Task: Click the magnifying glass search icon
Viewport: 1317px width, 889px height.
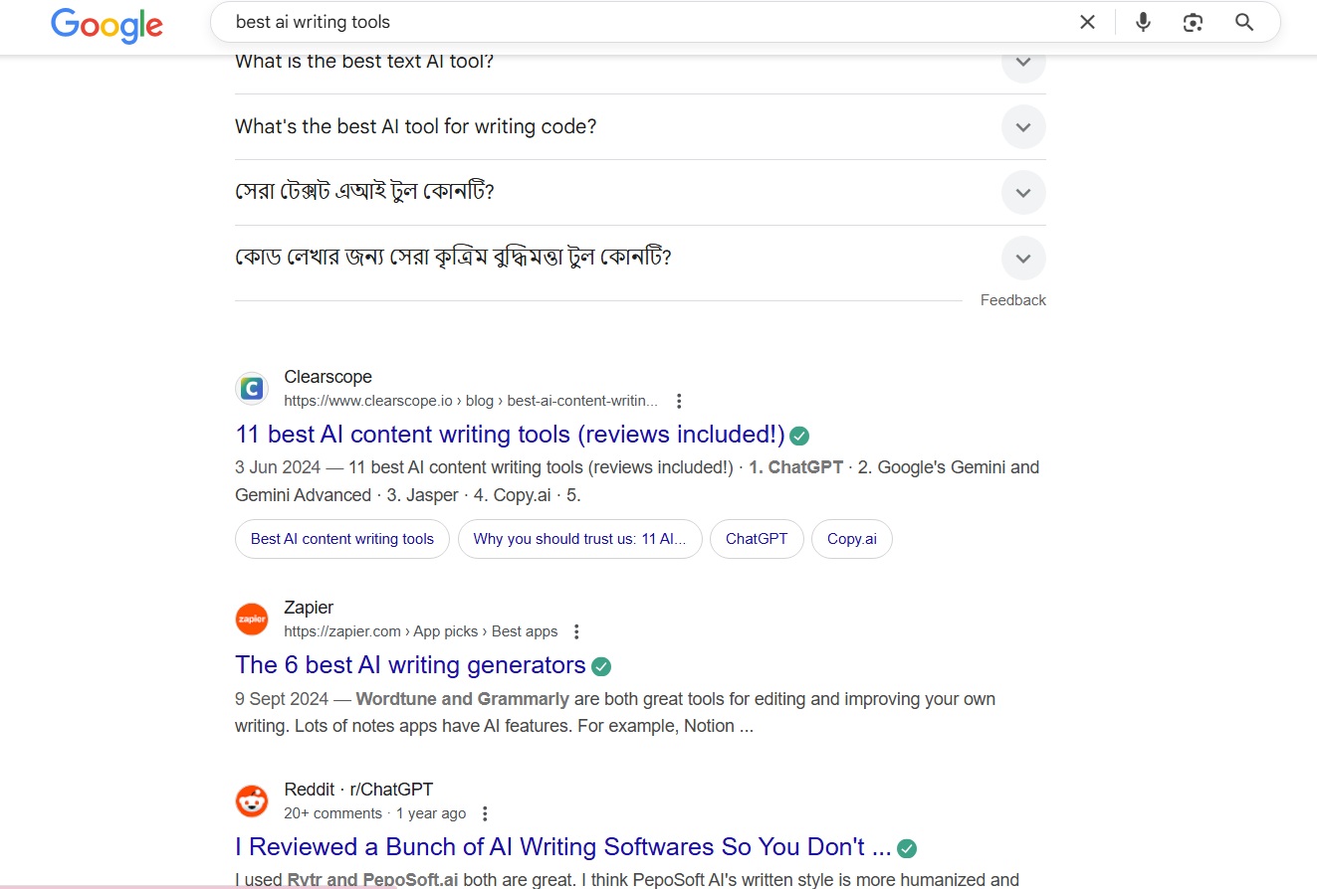Action: (x=1243, y=22)
